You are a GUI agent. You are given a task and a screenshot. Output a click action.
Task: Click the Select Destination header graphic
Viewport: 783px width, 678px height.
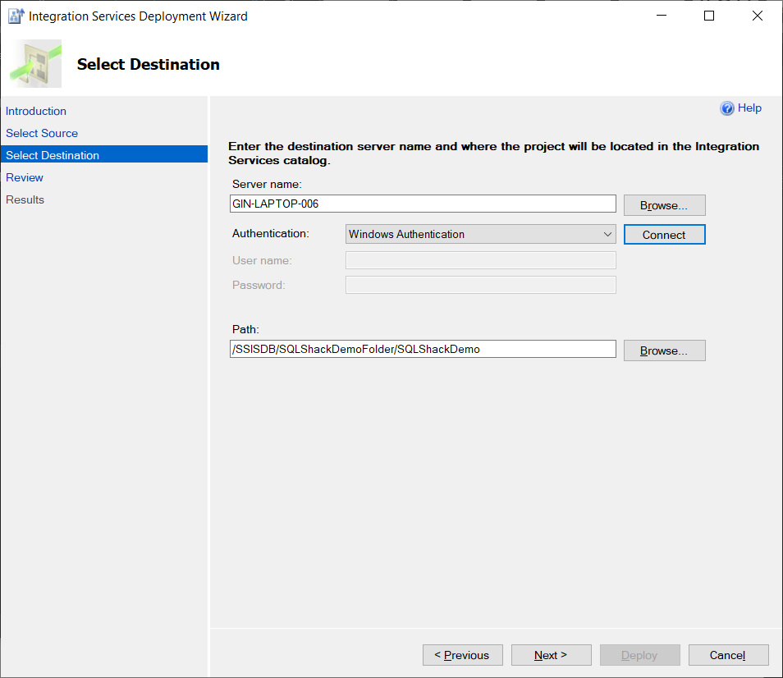pos(36,64)
